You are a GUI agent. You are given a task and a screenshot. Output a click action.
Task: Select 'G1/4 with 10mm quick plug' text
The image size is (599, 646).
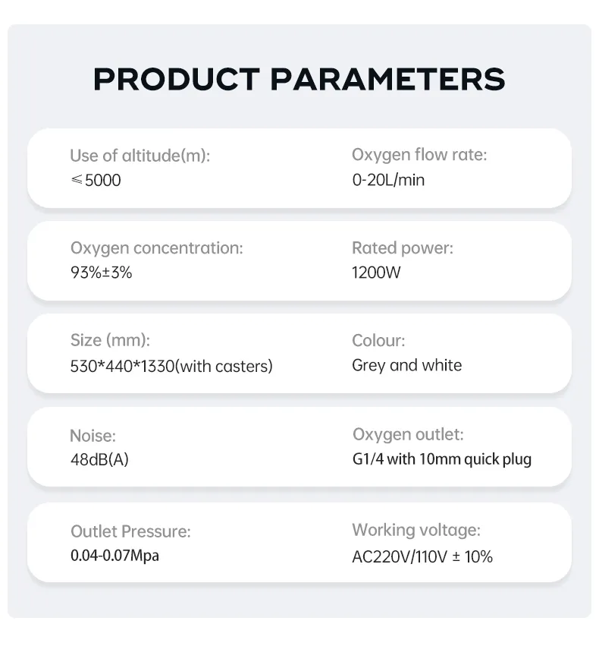[x=442, y=459]
